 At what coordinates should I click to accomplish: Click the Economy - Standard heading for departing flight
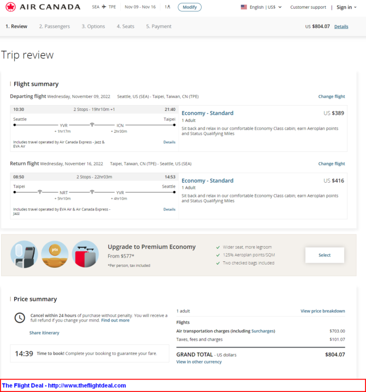tap(208, 113)
